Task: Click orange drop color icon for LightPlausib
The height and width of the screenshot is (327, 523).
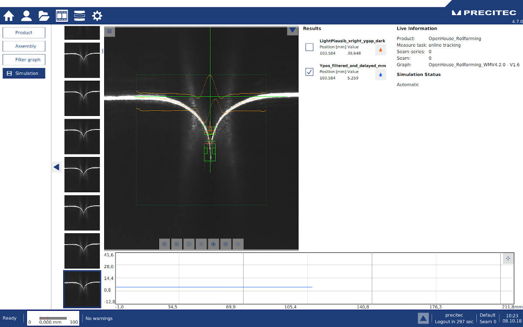Action: [380, 50]
